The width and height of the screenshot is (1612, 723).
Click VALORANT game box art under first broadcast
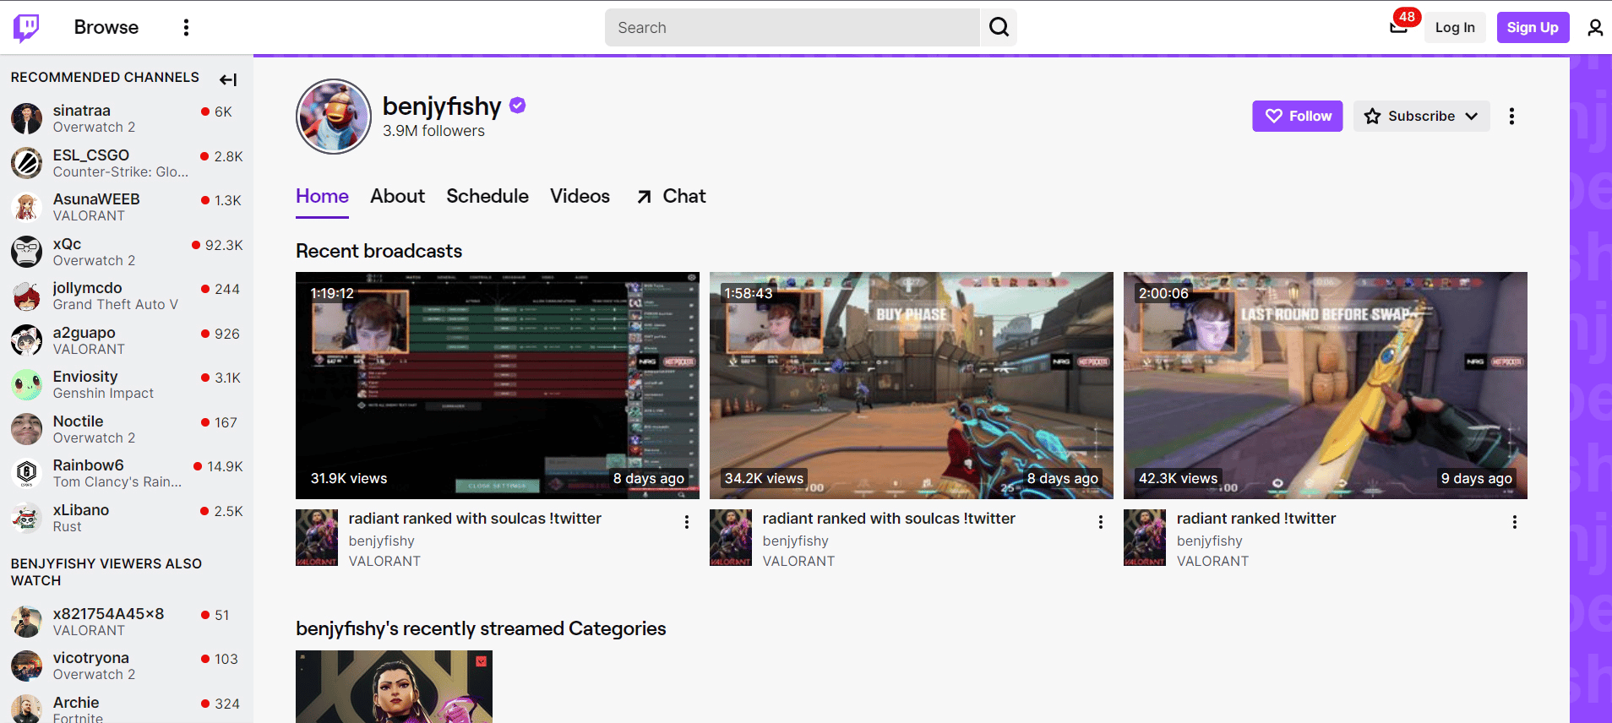tap(317, 537)
